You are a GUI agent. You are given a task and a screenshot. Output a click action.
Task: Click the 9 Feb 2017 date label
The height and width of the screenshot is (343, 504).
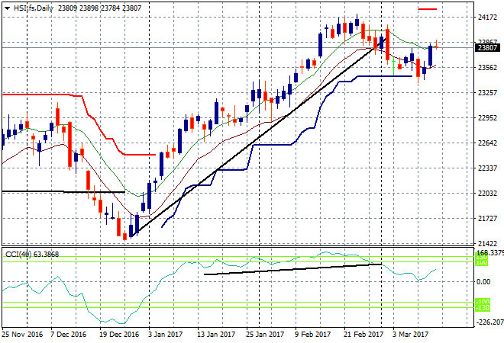[x=313, y=335]
